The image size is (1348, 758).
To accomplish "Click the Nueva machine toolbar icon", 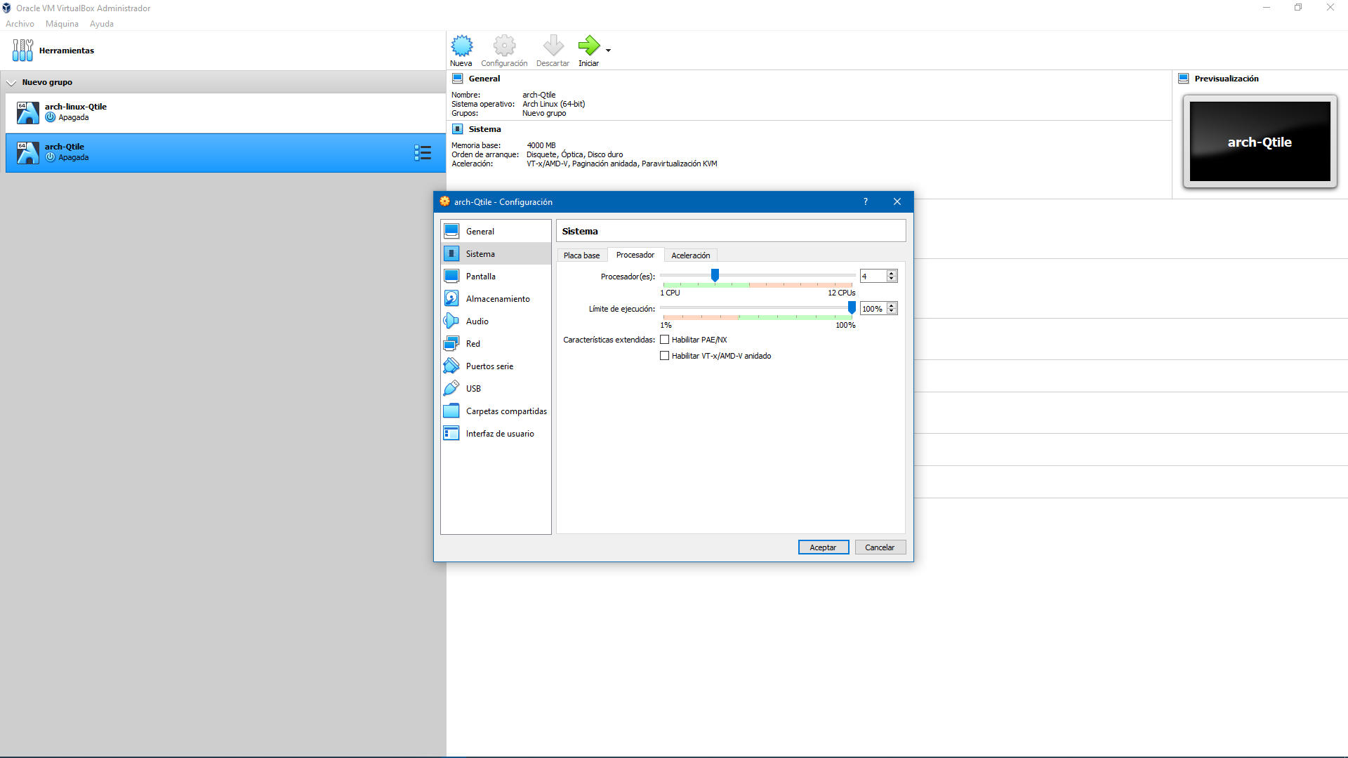I will point(461,46).
